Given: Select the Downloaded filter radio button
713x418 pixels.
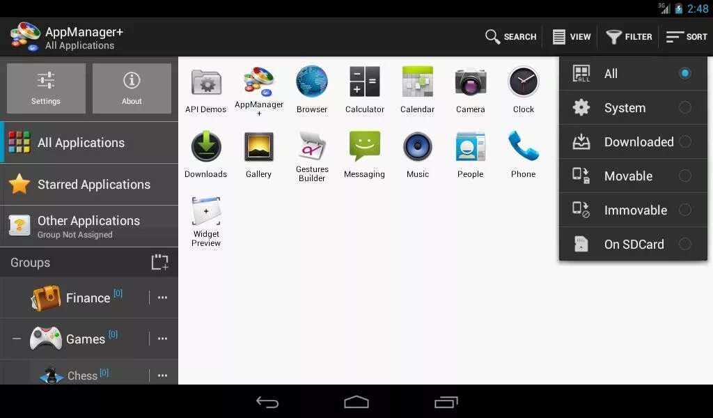Looking at the screenshot, I should (x=685, y=141).
